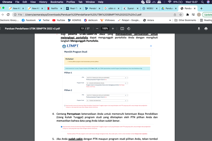Tick the unchecked Biaya Pendidikan statement checkbox
The height and width of the screenshot is (141, 212).
[x=65, y=105]
